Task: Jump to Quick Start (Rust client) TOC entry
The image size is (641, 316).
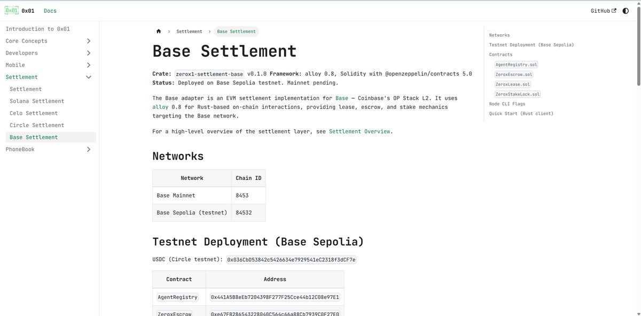Action: [521, 114]
